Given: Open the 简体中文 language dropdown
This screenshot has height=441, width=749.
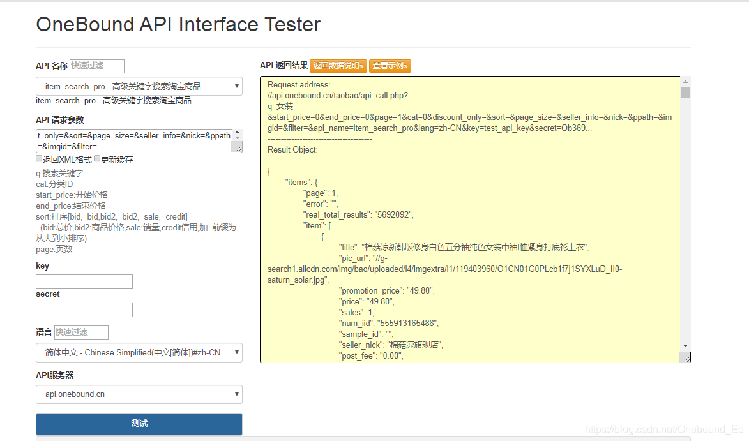Looking at the screenshot, I should (x=139, y=353).
